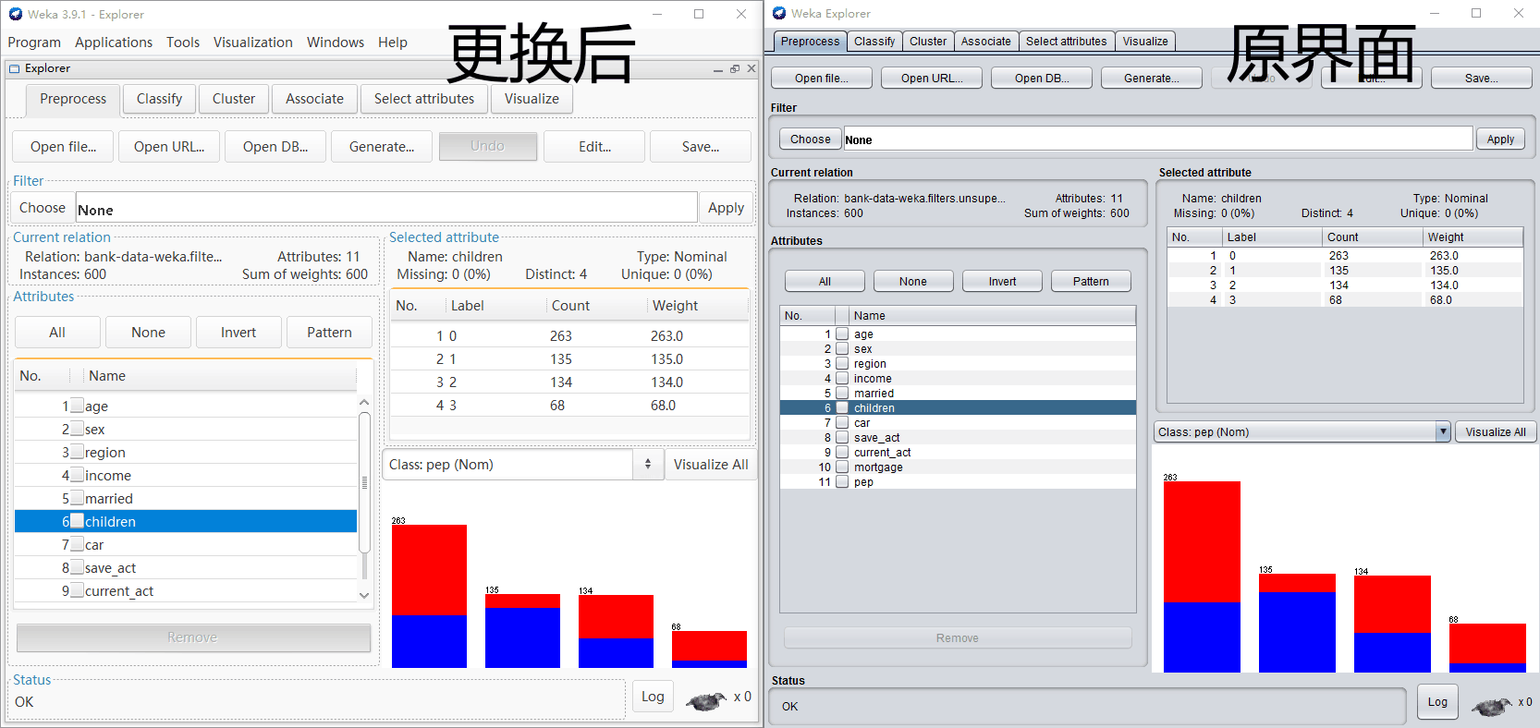Screen dimensions: 1540x728
Task: Click the Weka Explorer title bar logo icon
Action: click(779, 13)
